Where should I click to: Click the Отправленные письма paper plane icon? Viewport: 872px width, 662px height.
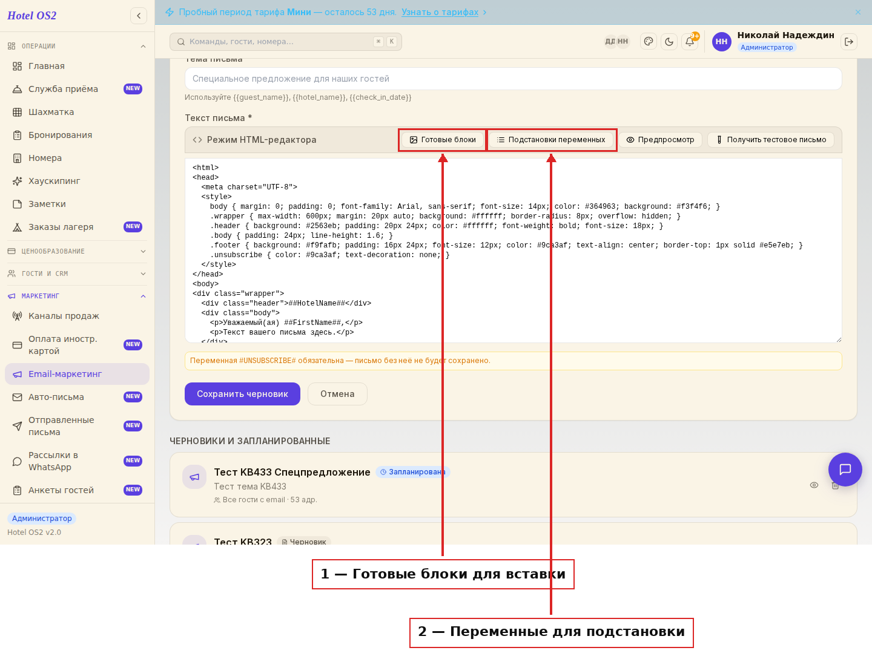[17, 426]
